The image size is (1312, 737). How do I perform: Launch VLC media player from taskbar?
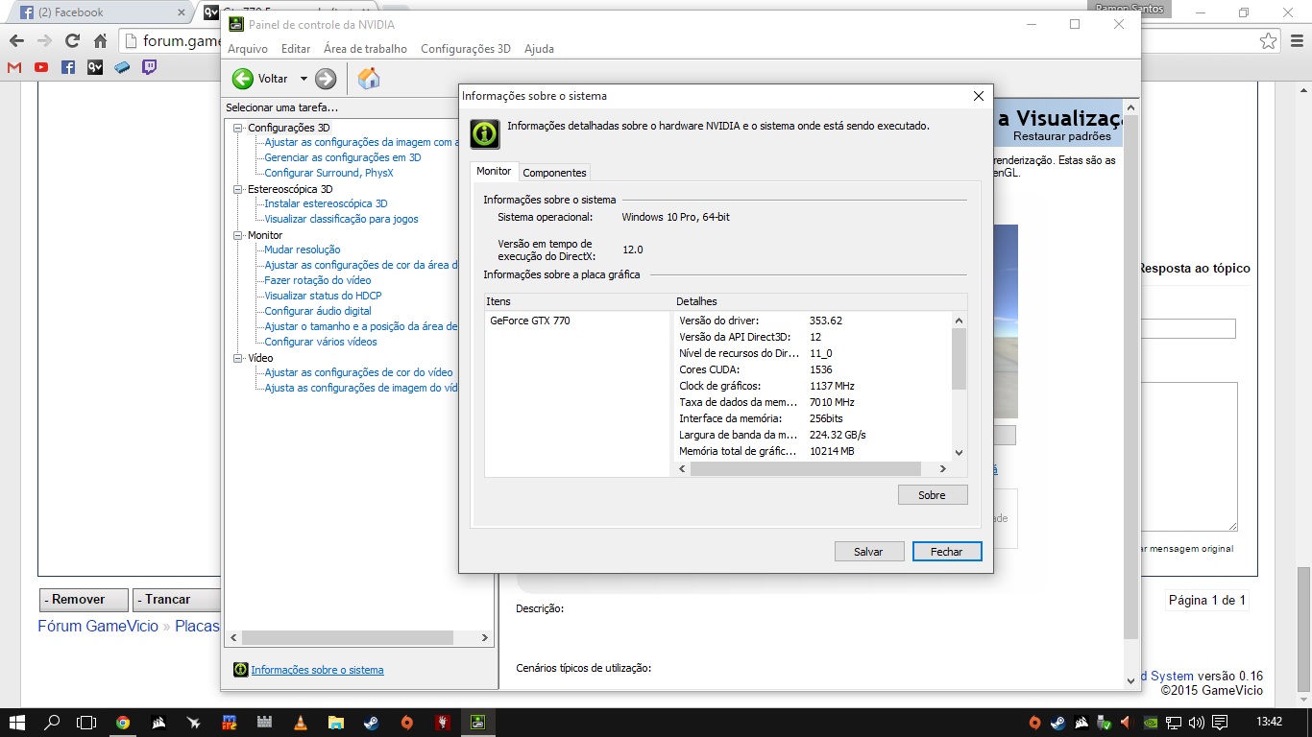click(300, 723)
